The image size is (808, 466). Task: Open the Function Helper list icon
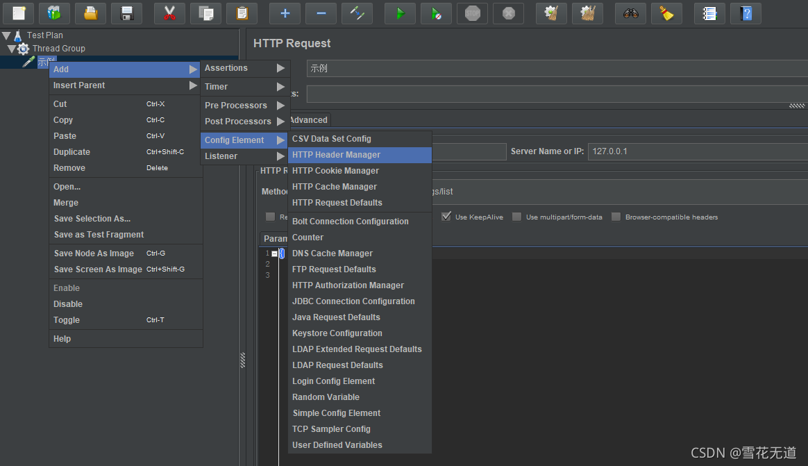point(709,13)
